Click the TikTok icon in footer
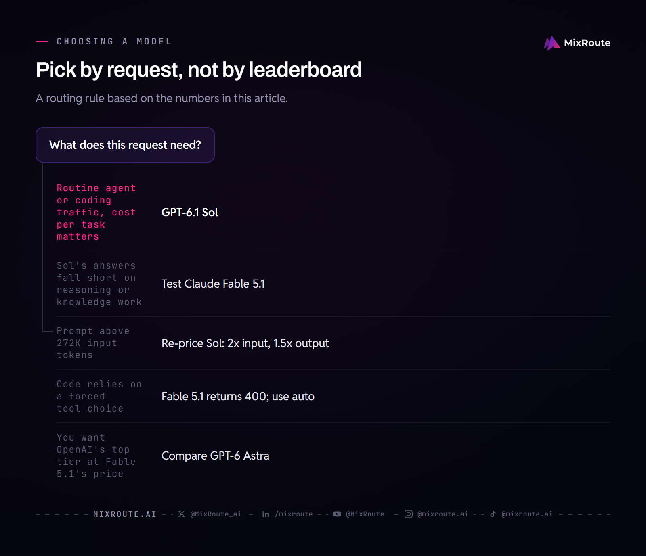646x556 pixels. click(x=493, y=514)
